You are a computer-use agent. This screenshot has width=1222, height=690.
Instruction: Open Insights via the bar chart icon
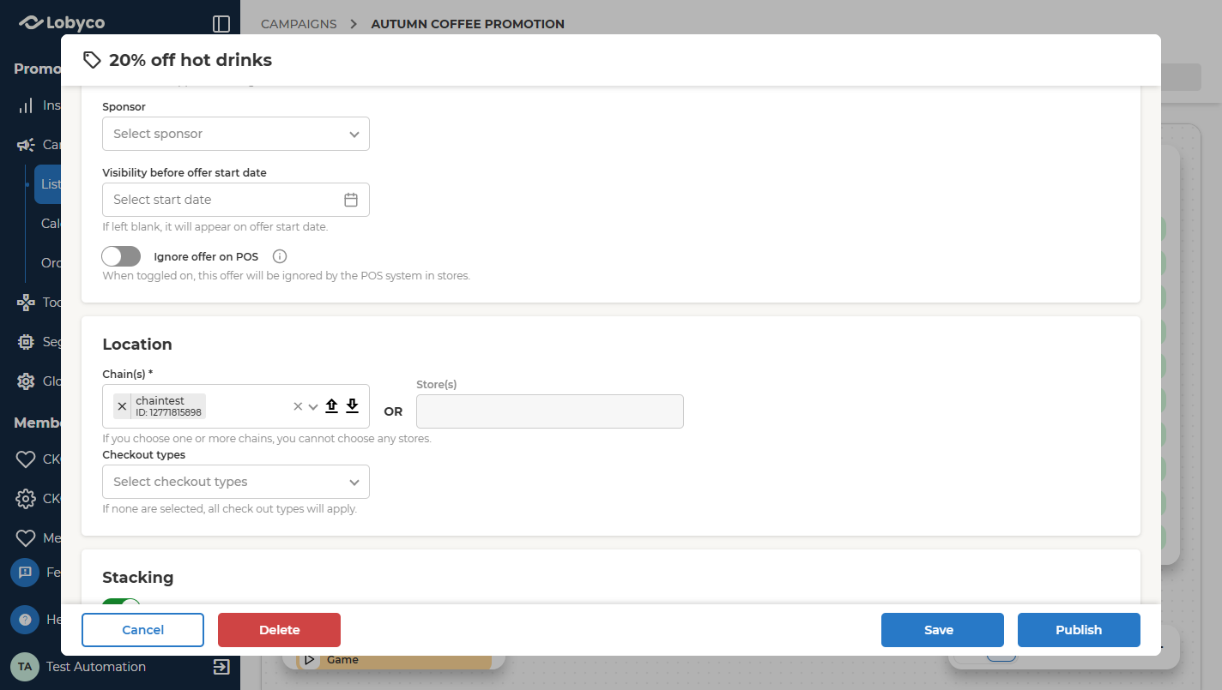26,105
